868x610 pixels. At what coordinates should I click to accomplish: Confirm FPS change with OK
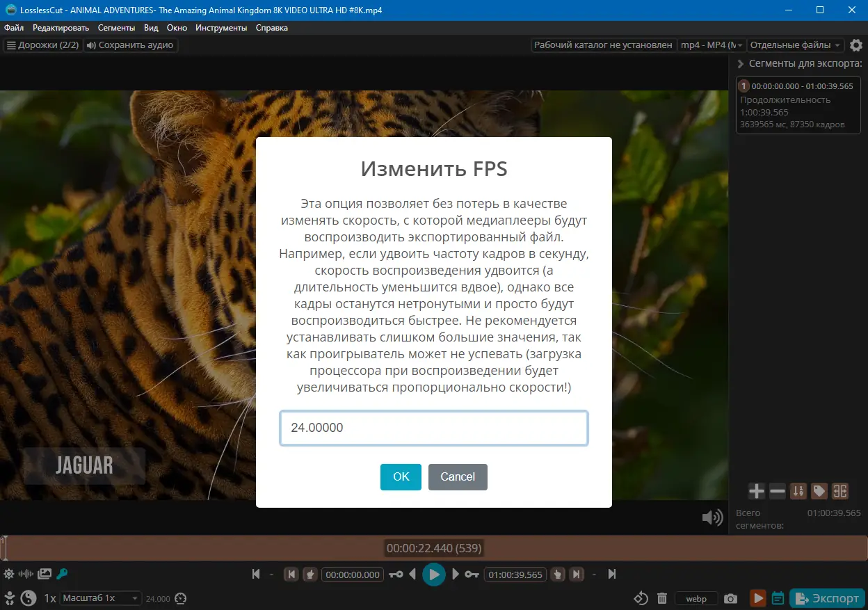click(401, 477)
